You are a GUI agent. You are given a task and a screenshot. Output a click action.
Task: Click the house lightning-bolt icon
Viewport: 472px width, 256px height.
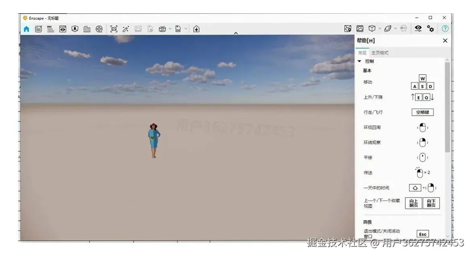click(196, 29)
